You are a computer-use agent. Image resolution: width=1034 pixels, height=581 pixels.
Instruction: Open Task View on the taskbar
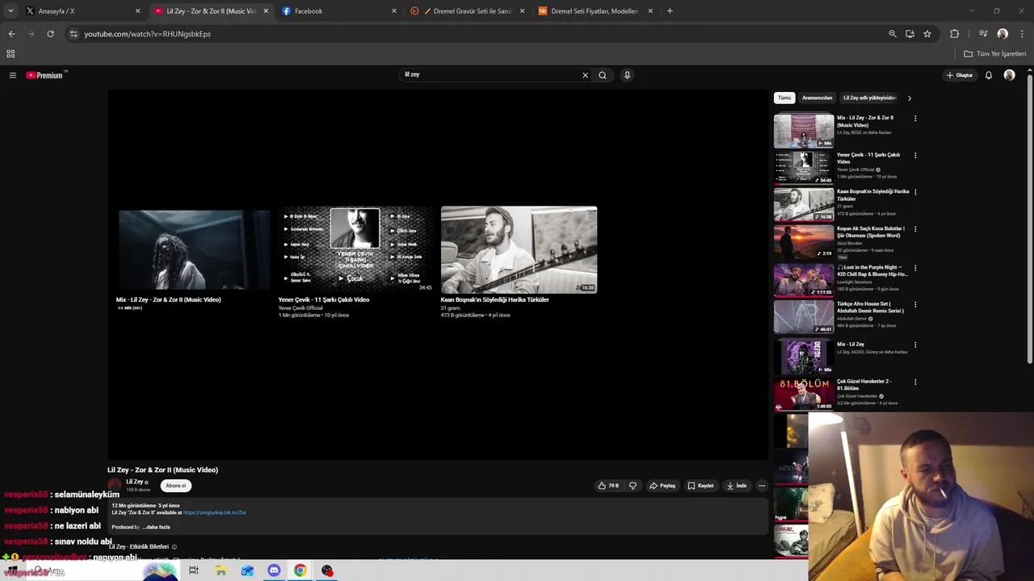point(194,571)
